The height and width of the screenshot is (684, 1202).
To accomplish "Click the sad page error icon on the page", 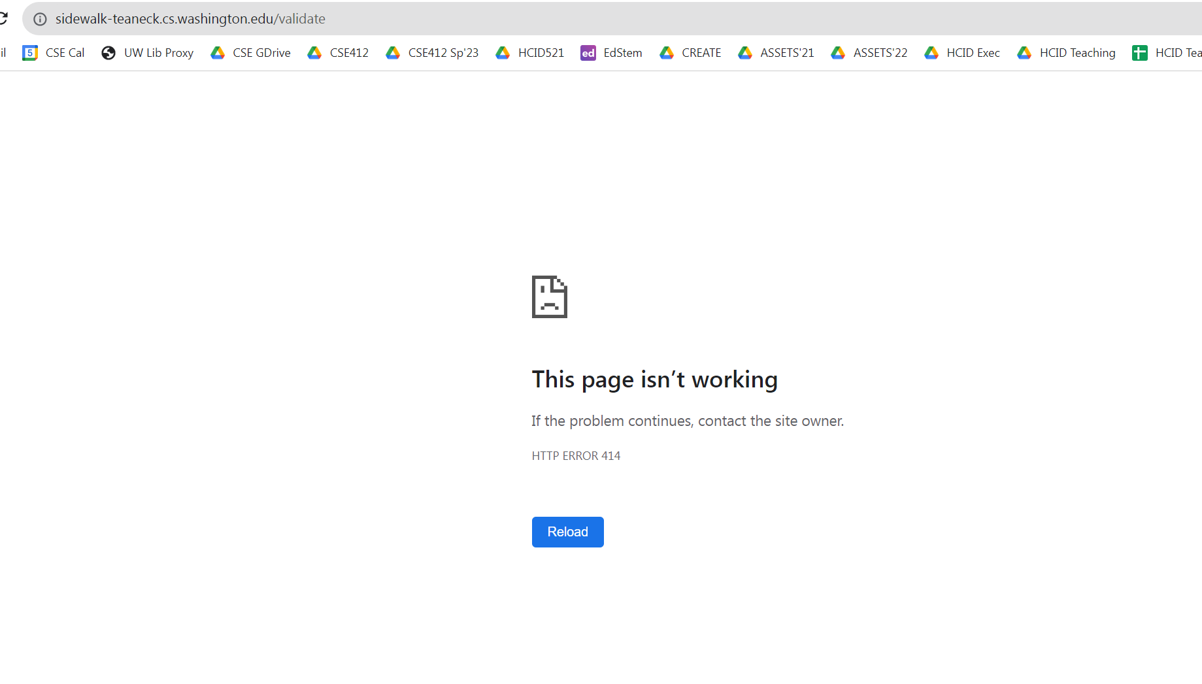I will point(549,297).
